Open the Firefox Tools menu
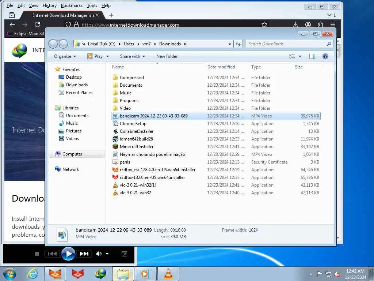 coord(92,5)
